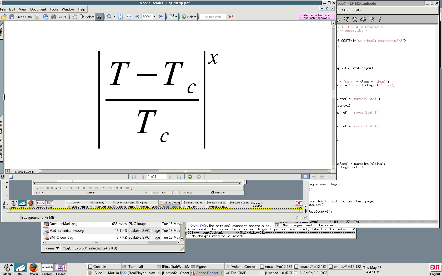Go to previous page button
Viewport: 442px width, 276px height.
pyautogui.click(x=142, y=177)
